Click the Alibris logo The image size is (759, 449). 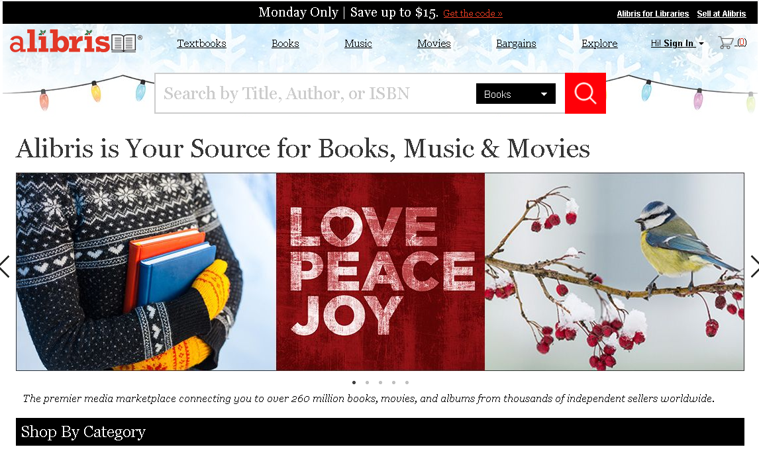click(x=76, y=42)
